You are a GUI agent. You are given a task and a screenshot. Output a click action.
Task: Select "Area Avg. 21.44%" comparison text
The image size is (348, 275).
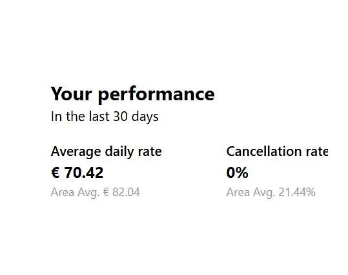point(271,192)
